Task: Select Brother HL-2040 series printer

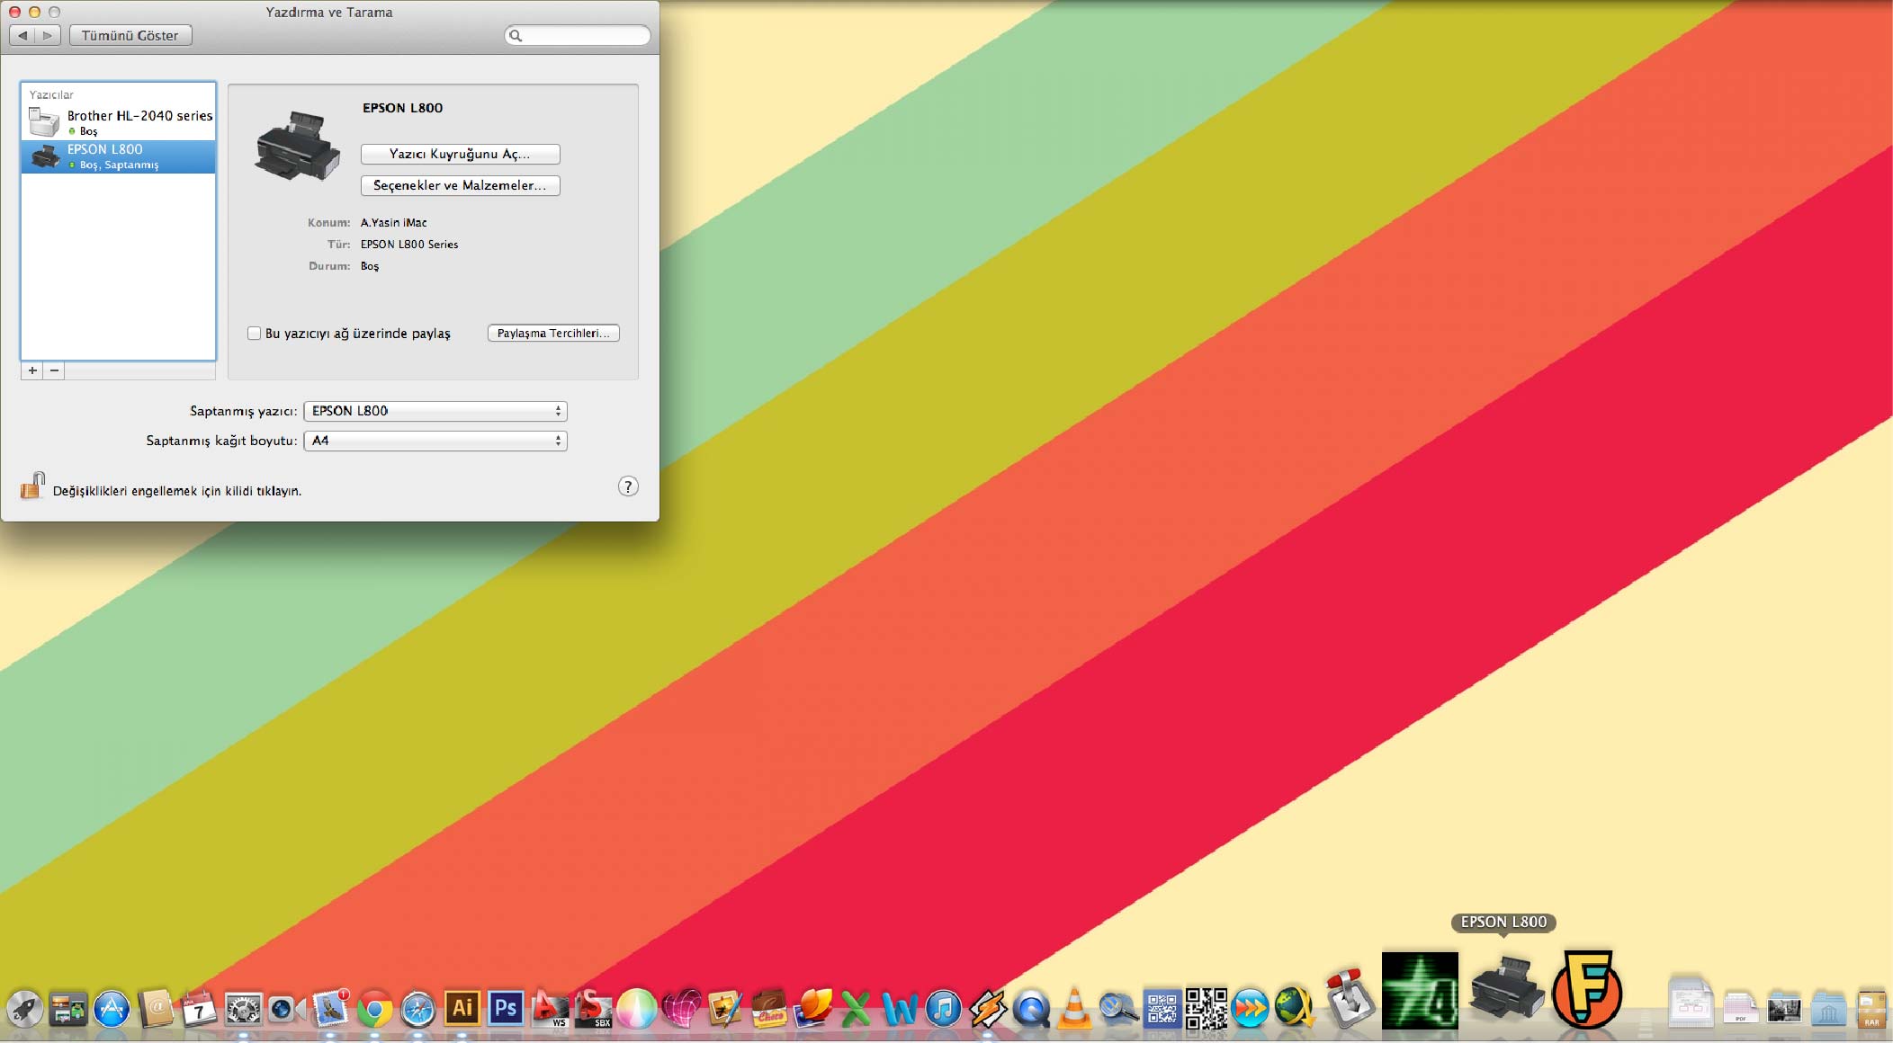Action: (x=118, y=122)
